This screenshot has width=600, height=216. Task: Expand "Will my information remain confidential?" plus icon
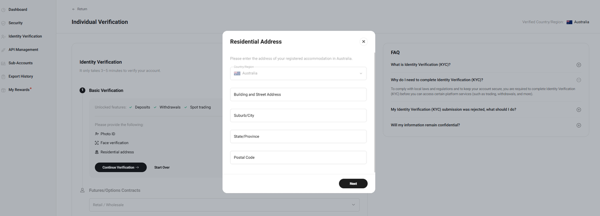point(578,125)
